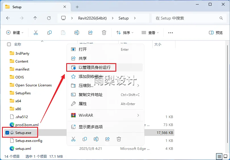Viewport: 230px width, 160px height.
Task: Select 以管理员身份运行 in context menu
Action: (x=105, y=67)
